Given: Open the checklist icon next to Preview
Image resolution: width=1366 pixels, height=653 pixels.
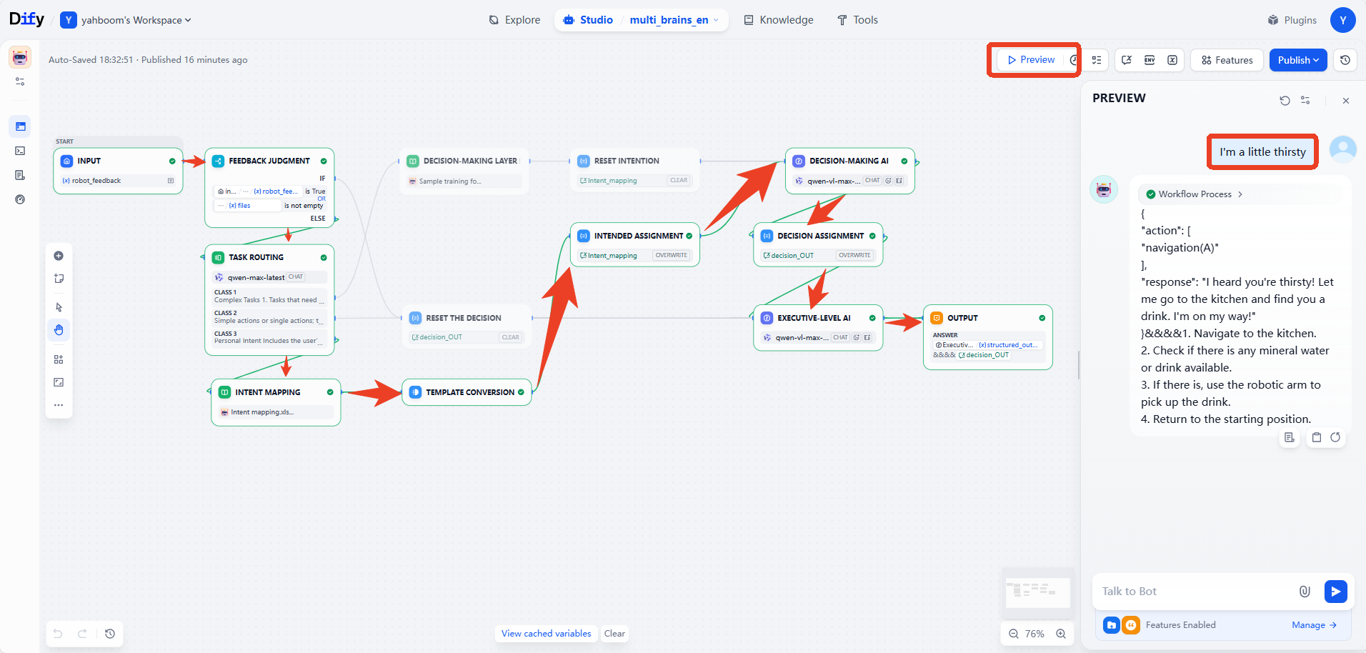Looking at the screenshot, I should pos(1097,60).
